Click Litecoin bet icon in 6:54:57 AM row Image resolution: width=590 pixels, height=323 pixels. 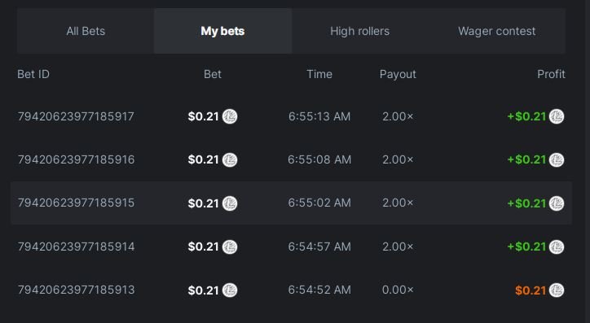pyautogui.click(x=230, y=247)
